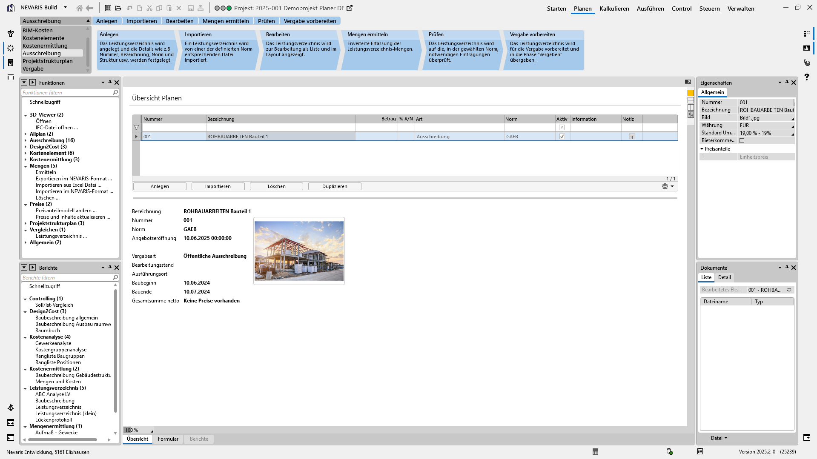
Task: Click the Importieren button below the list
Action: (x=218, y=186)
